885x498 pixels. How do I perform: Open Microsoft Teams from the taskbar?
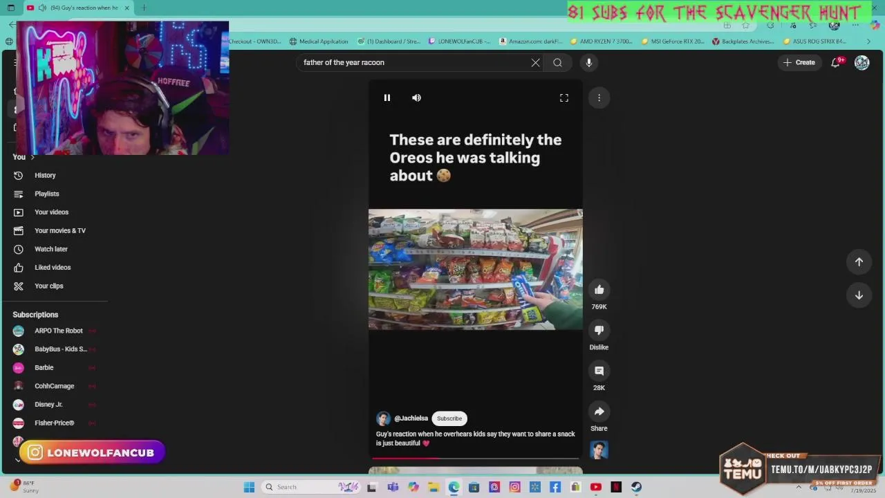393,487
